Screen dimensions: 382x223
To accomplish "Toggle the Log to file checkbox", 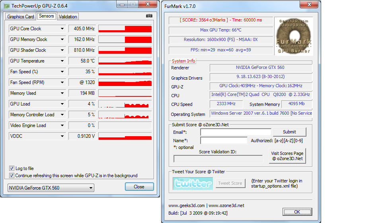I will [x=12, y=168].
